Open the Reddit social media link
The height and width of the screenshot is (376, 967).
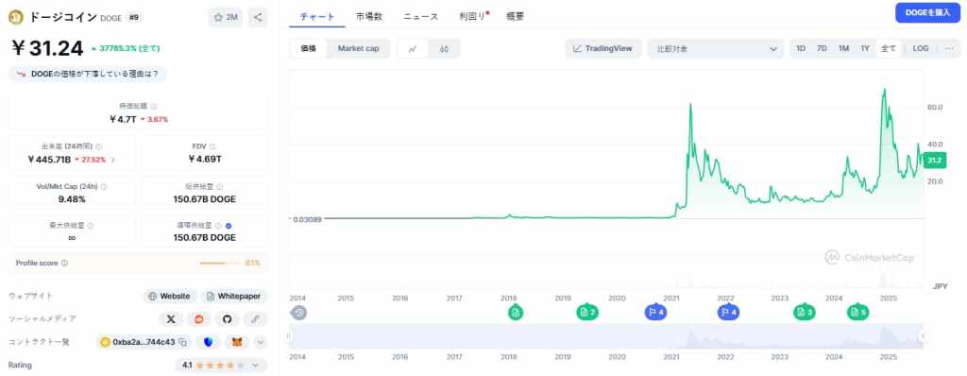coord(198,318)
